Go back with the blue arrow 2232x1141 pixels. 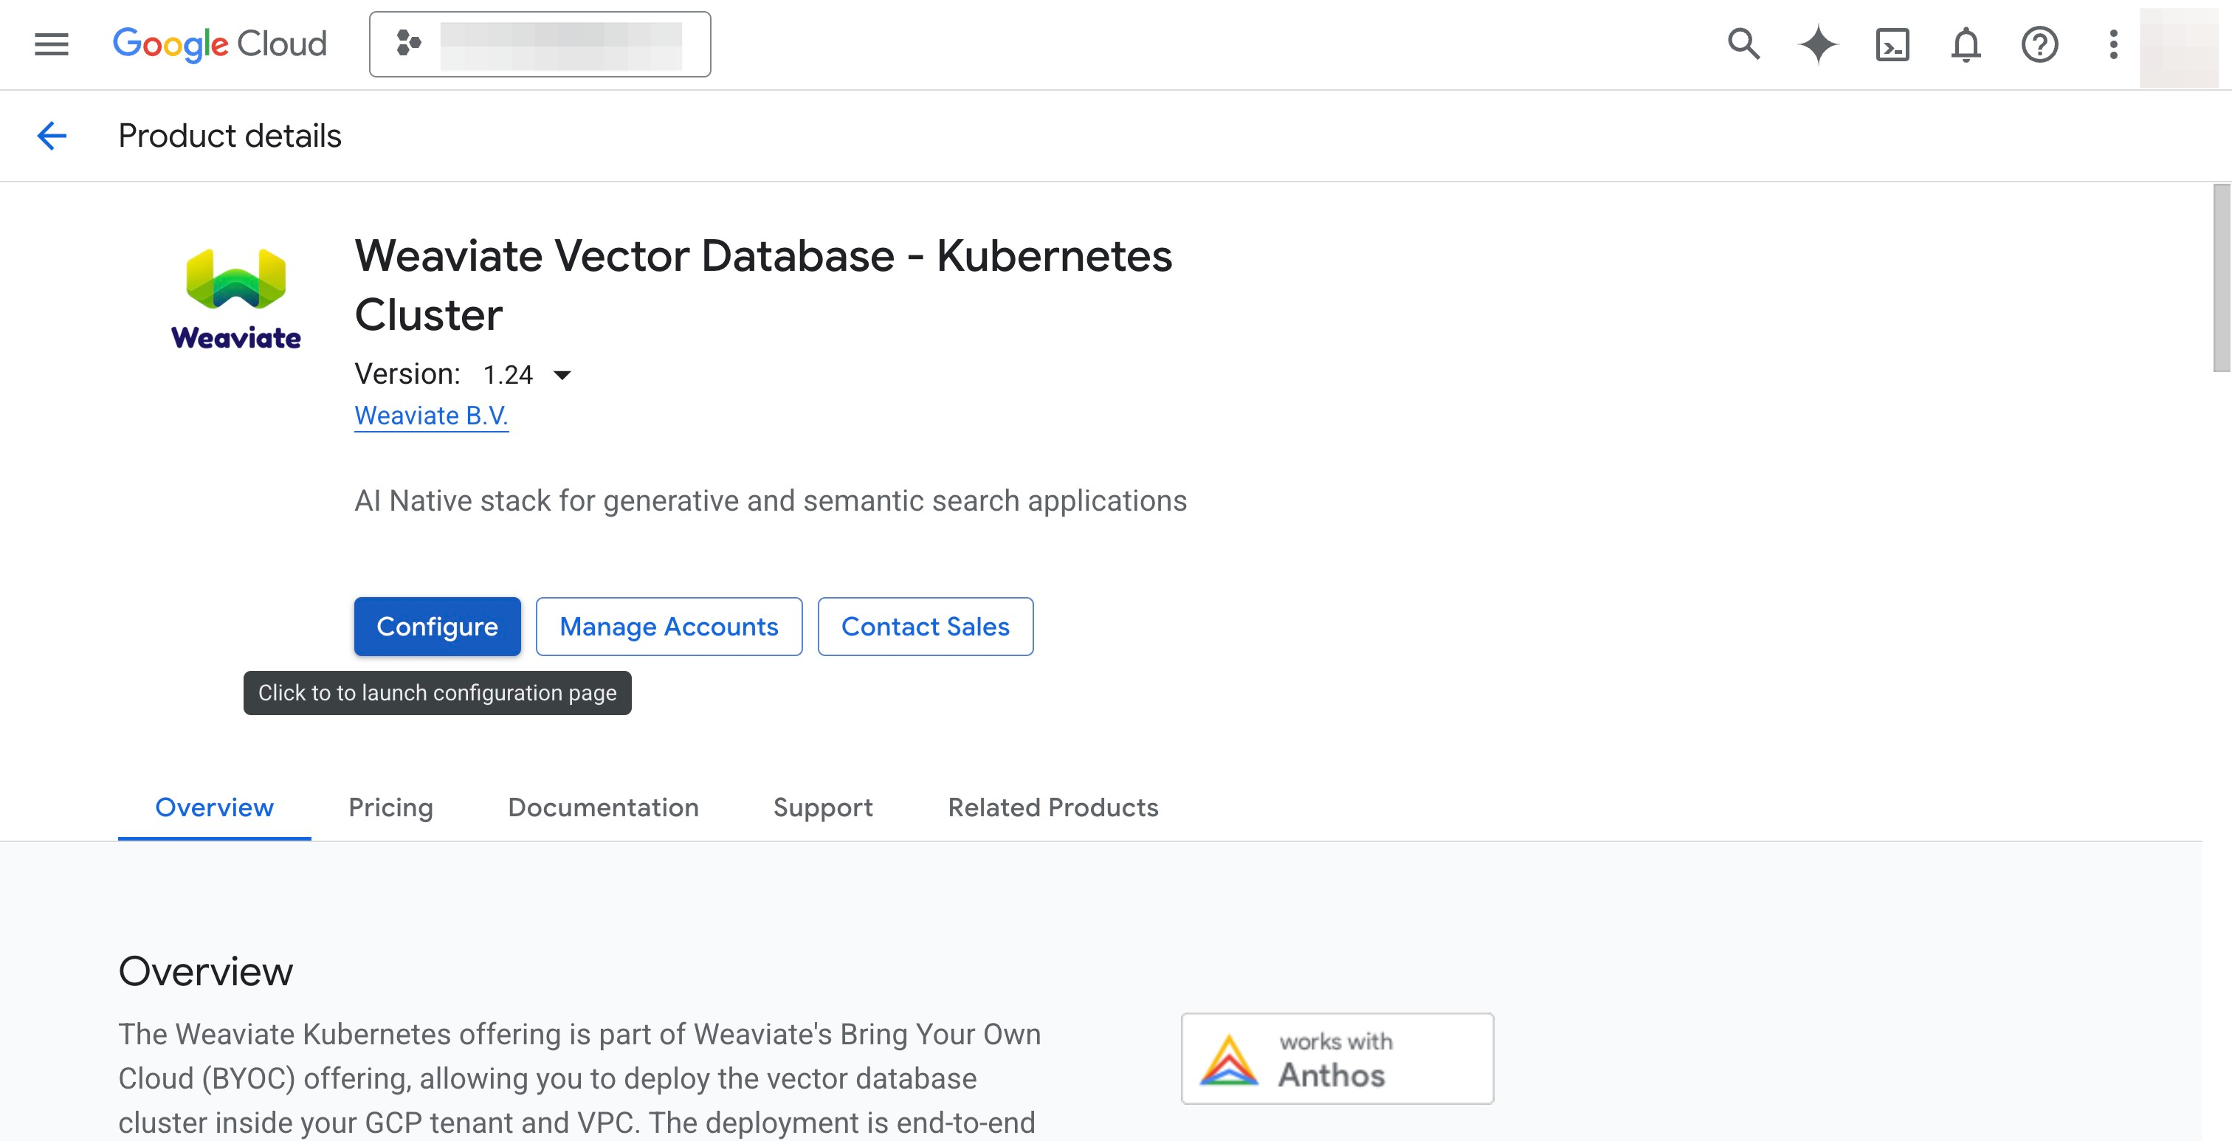coord(52,136)
